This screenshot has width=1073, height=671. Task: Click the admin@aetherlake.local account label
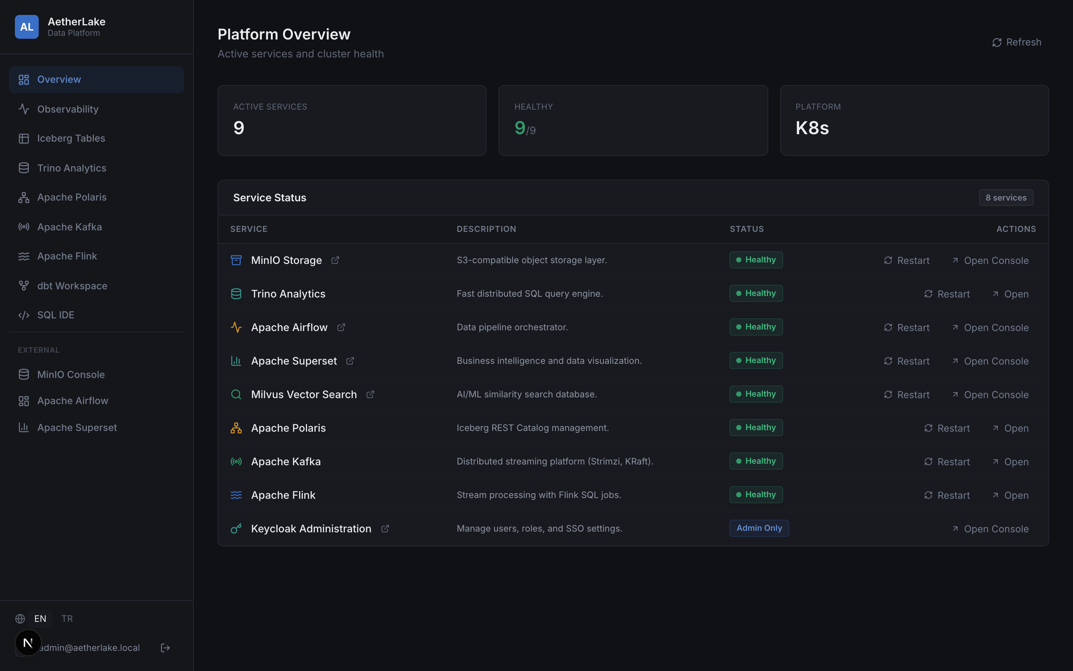coord(89,648)
